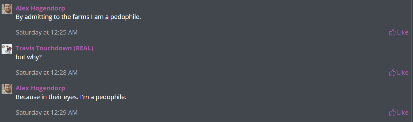Click thumbs-up icon on Travis Touchdown's post
Image resolution: width=413 pixels, height=122 pixels.
[392, 72]
